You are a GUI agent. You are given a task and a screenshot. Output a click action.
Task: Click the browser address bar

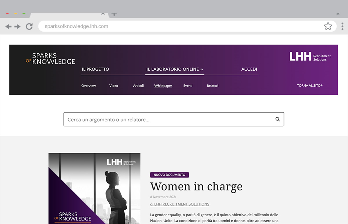point(187,26)
